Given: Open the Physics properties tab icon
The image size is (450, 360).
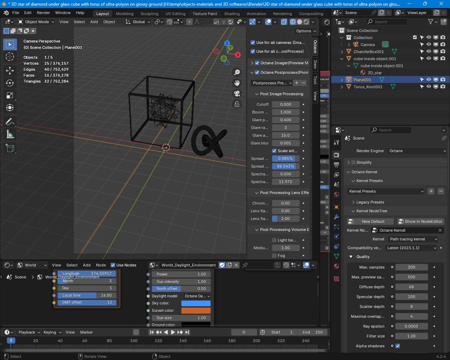Looking at the screenshot, I should (x=336, y=237).
